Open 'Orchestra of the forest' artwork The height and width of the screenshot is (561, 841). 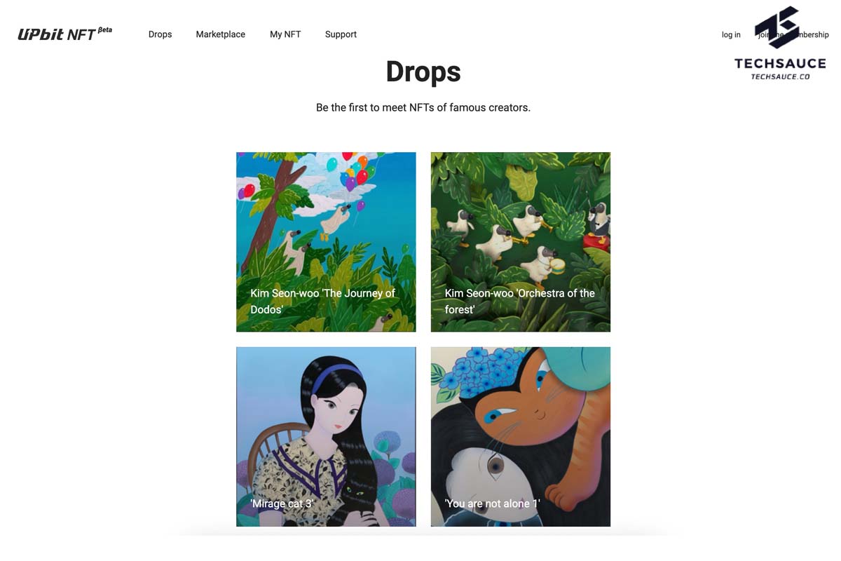(521, 242)
